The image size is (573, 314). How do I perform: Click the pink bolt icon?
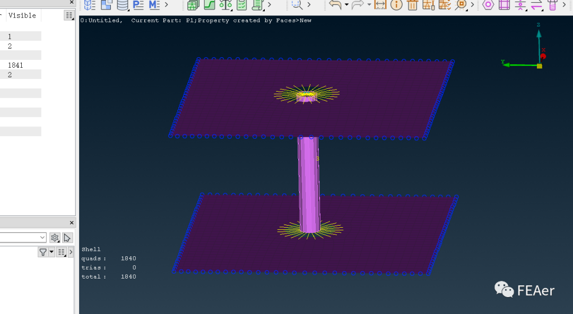point(552,5)
